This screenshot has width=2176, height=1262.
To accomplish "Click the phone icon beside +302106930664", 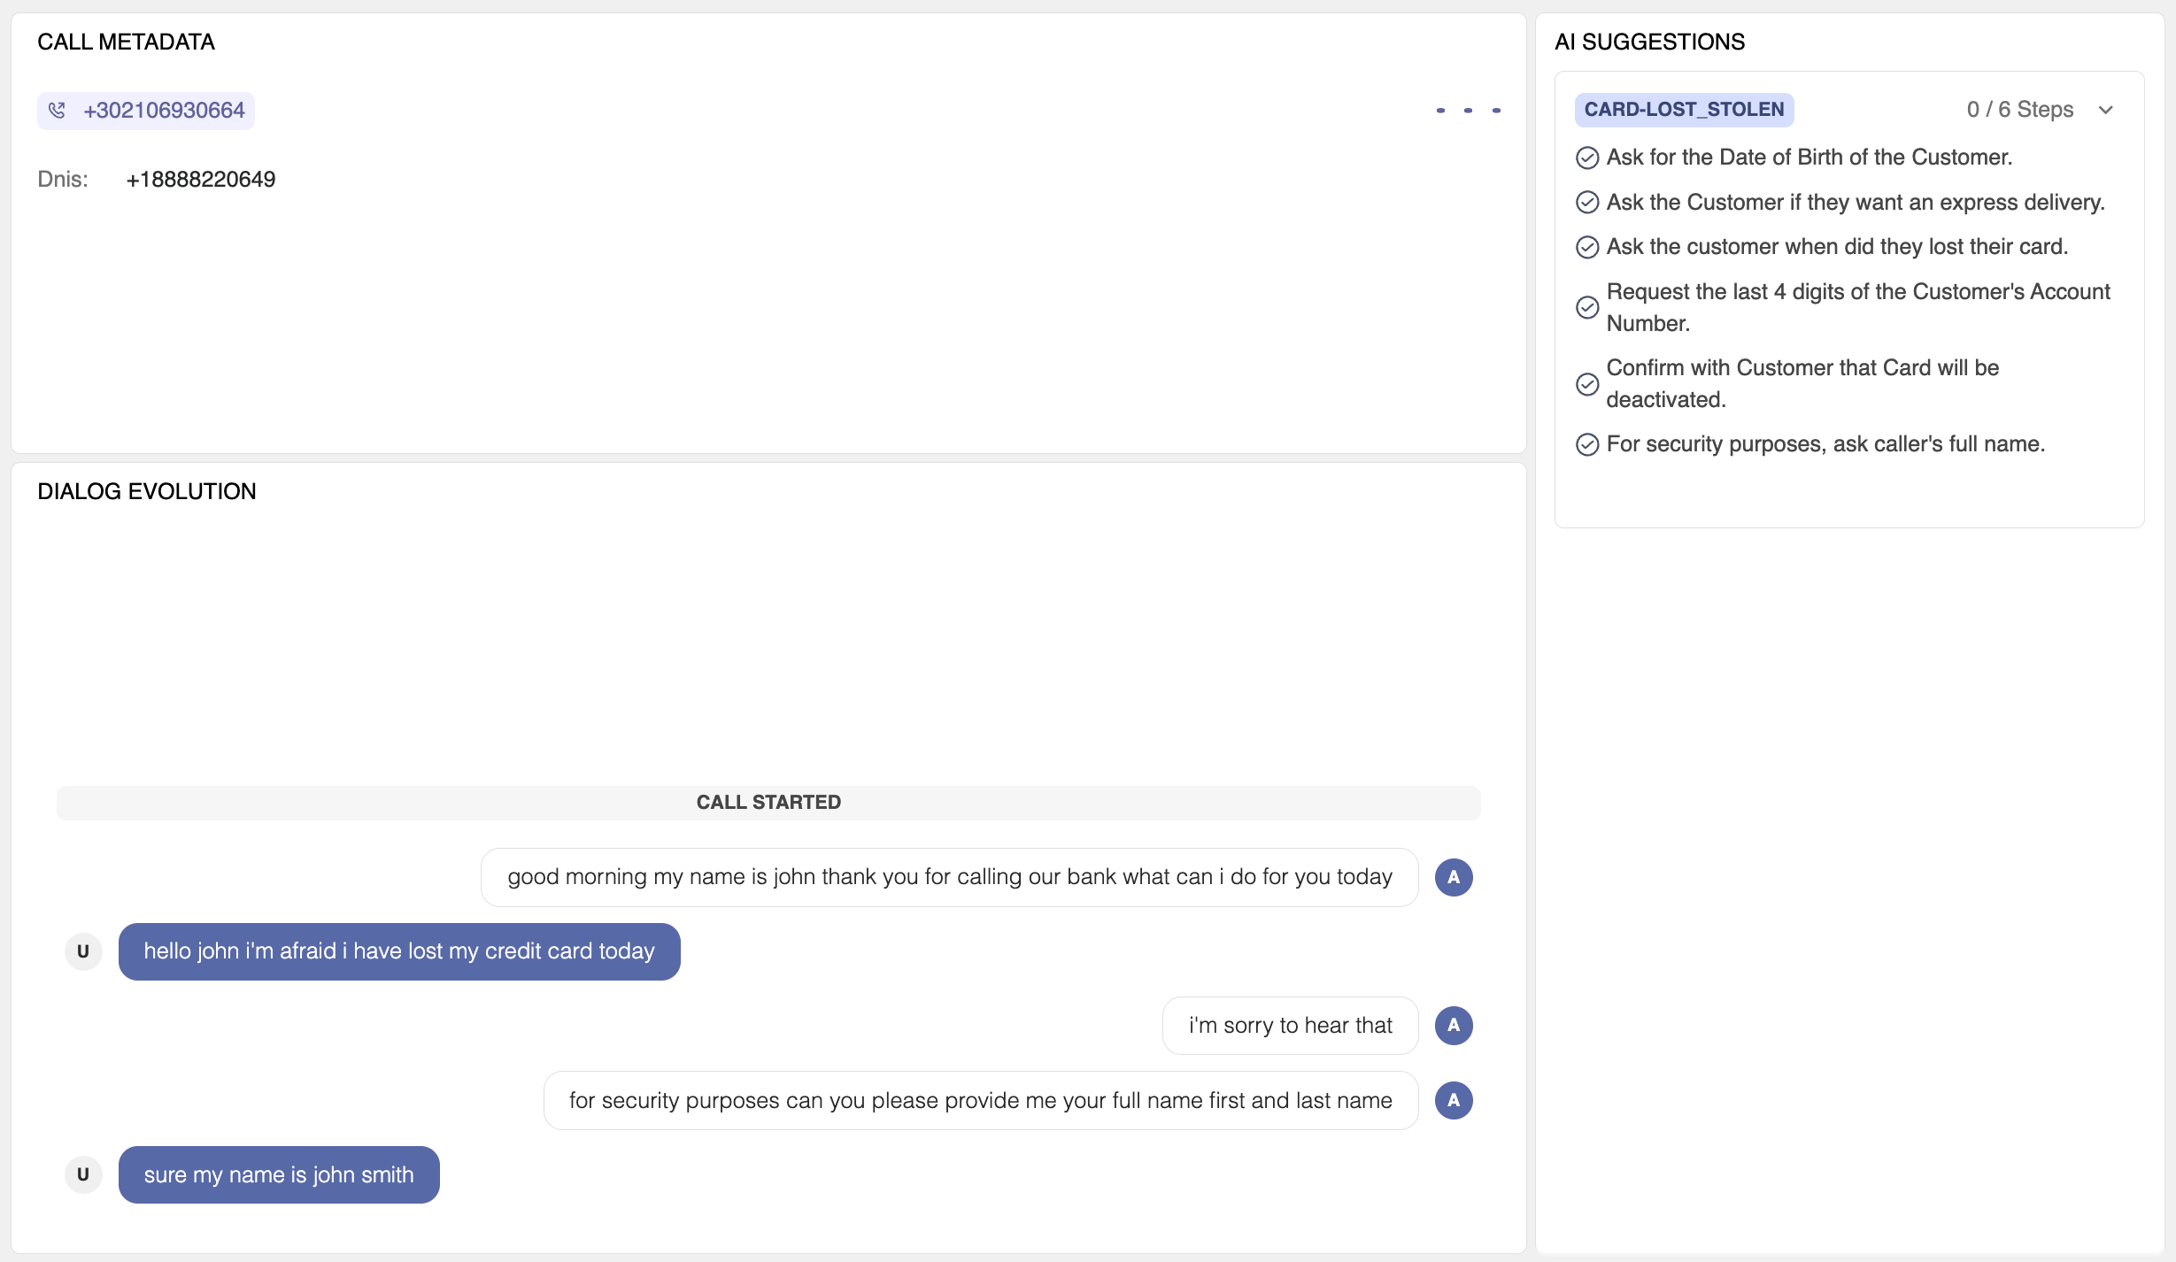I will (58, 110).
